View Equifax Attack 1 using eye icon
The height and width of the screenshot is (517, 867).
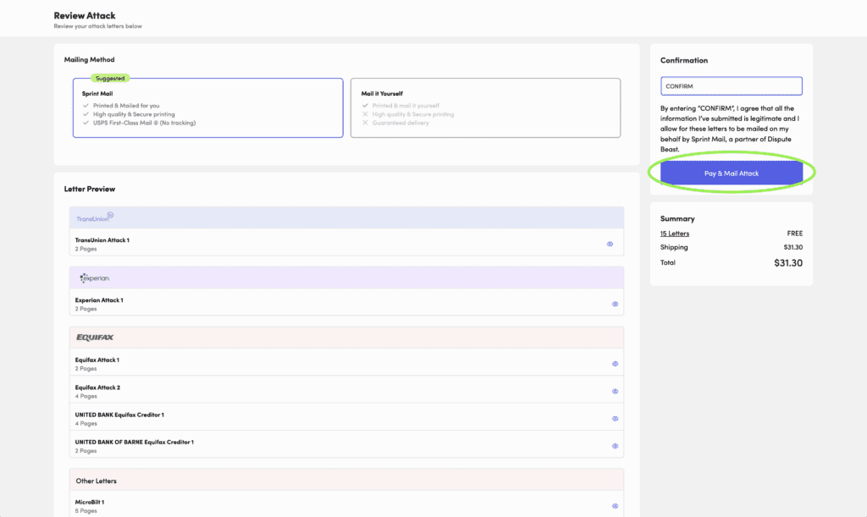(615, 364)
